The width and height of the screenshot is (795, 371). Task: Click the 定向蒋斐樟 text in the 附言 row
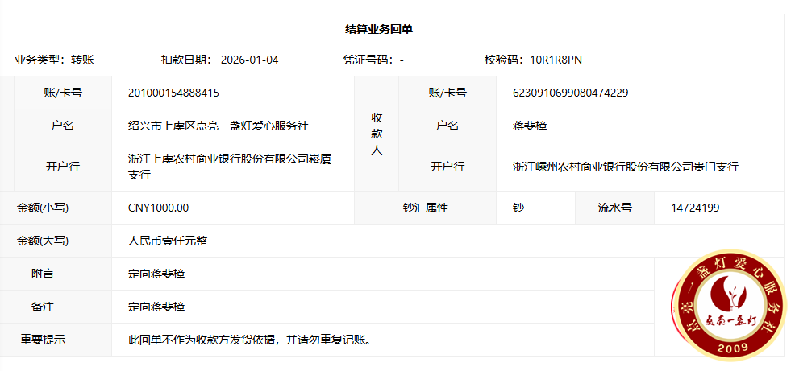tap(156, 274)
